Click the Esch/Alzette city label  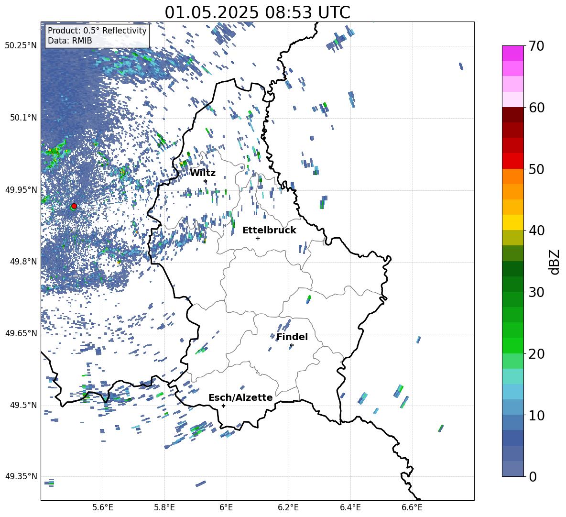pos(240,397)
